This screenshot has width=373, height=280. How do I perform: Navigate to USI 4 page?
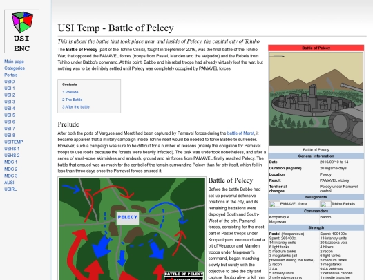coord(9,108)
